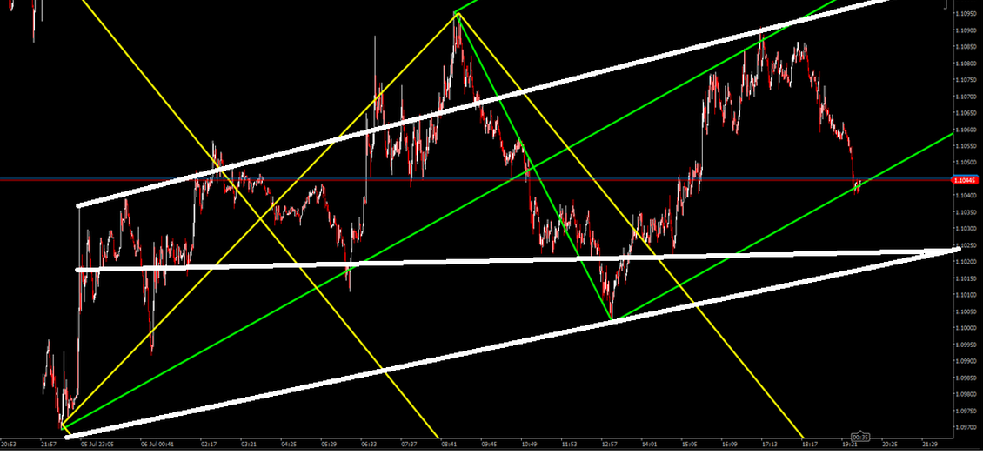
Task: Click price axis label 1.09700
Action: pos(966,427)
